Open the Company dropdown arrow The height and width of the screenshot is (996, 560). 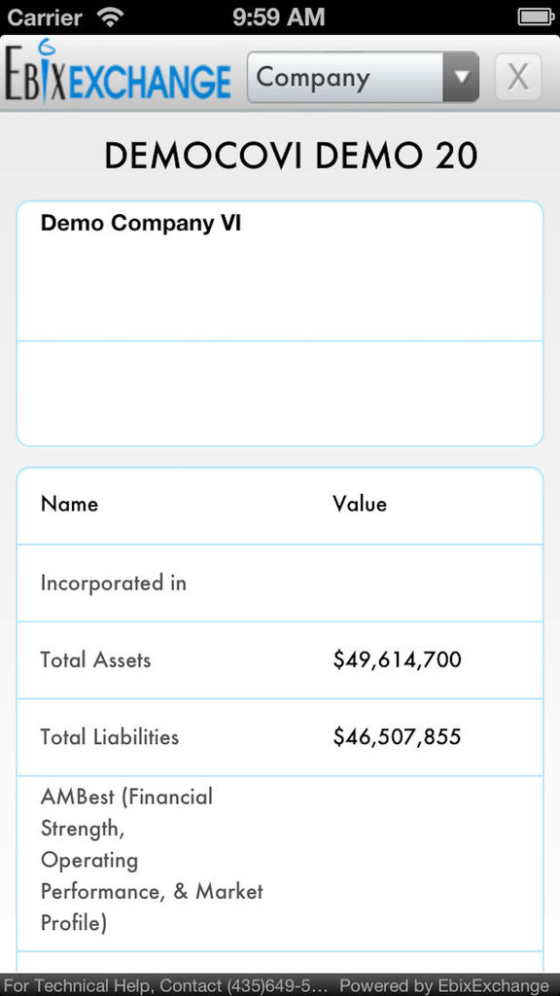pyautogui.click(x=460, y=77)
